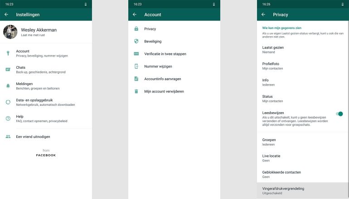Tap back arrow in Privacy header
The height and width of the screenshot is (199, 349).
click(x=263, y=14)
